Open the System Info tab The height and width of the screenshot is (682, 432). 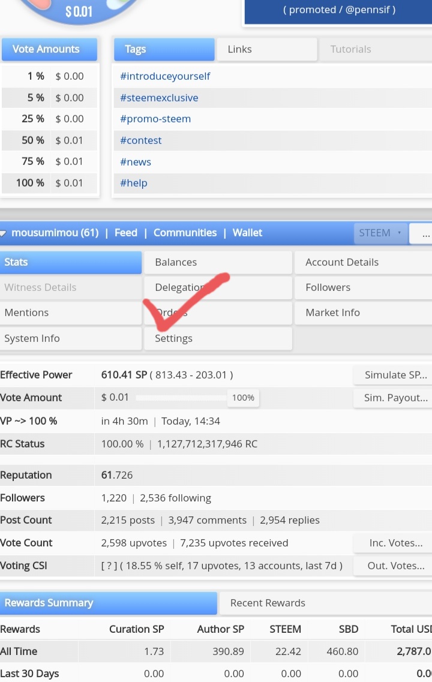tap(70, 338)
